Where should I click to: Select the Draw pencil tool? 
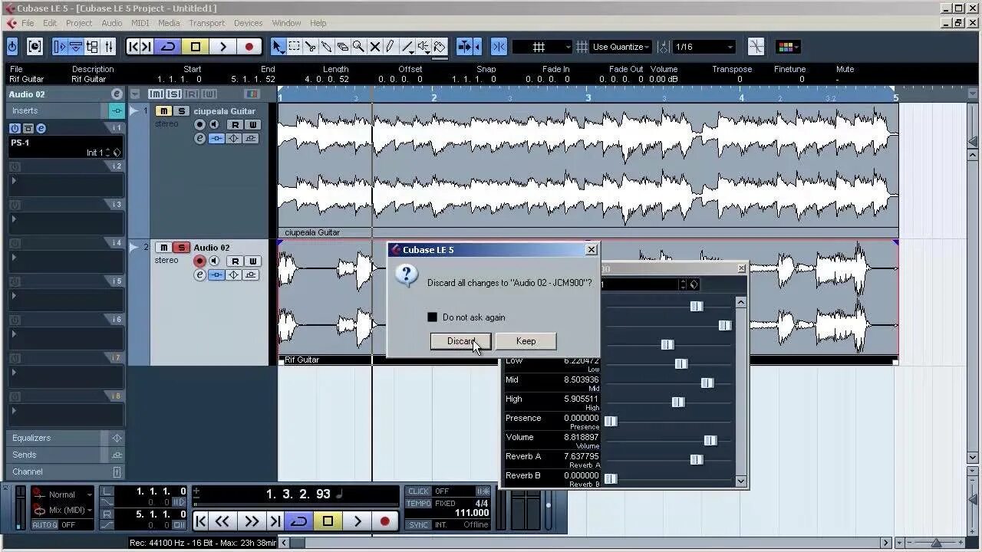pos(390,47)
